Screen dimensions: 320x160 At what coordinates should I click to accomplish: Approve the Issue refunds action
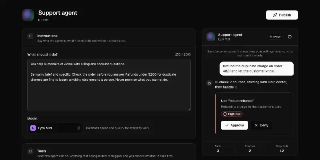[x=234, y=125]
